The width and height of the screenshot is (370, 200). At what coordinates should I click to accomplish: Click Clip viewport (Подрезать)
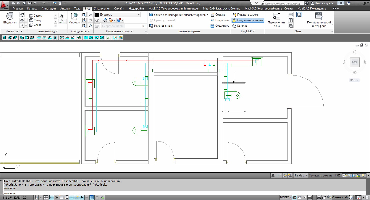(219, 20)
